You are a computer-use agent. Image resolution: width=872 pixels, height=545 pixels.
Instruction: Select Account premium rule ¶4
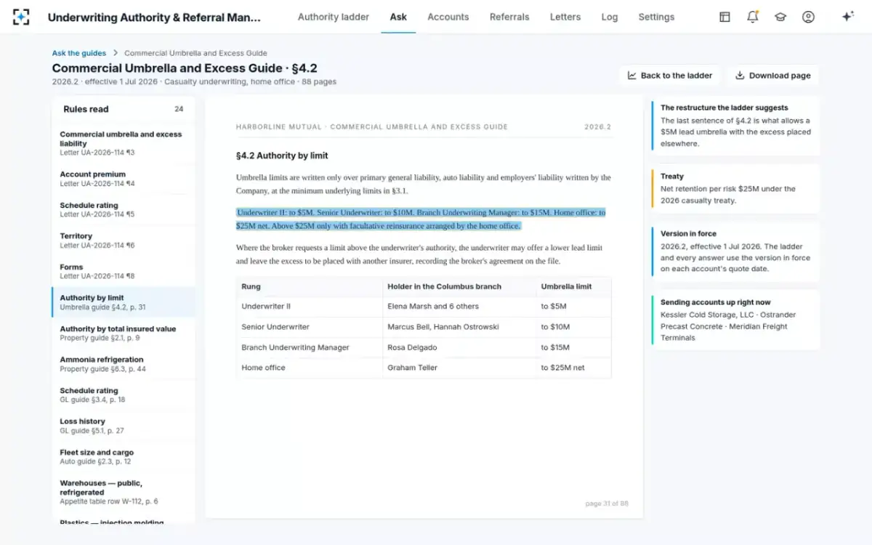[x=123, y=179]
